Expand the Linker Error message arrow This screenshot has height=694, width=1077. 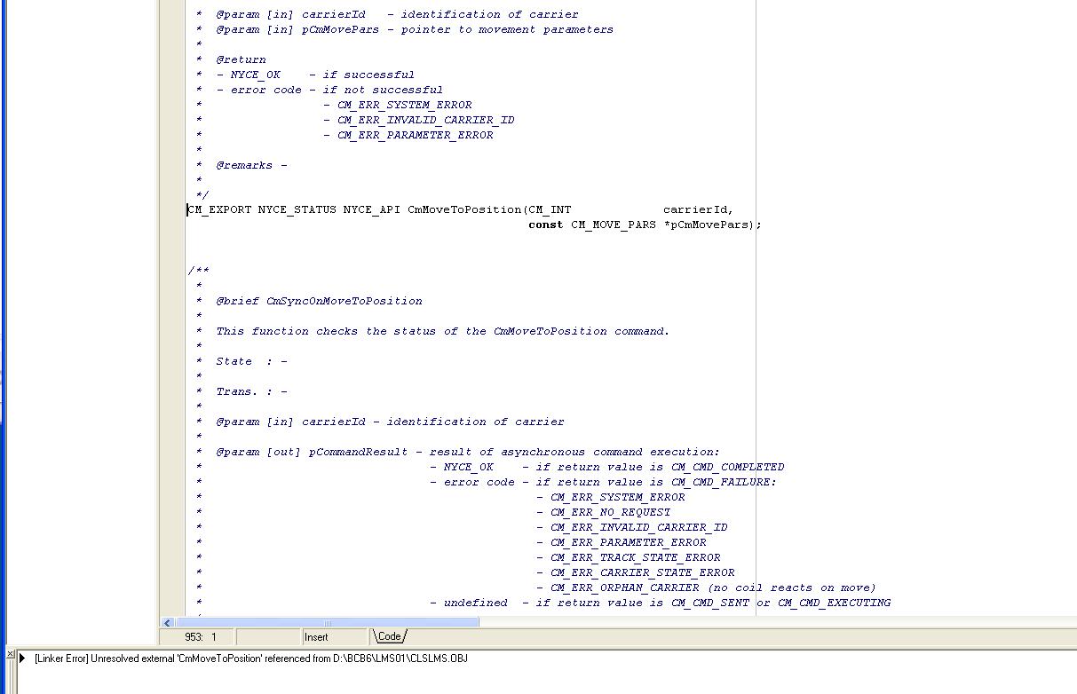(x=23, y=659)
